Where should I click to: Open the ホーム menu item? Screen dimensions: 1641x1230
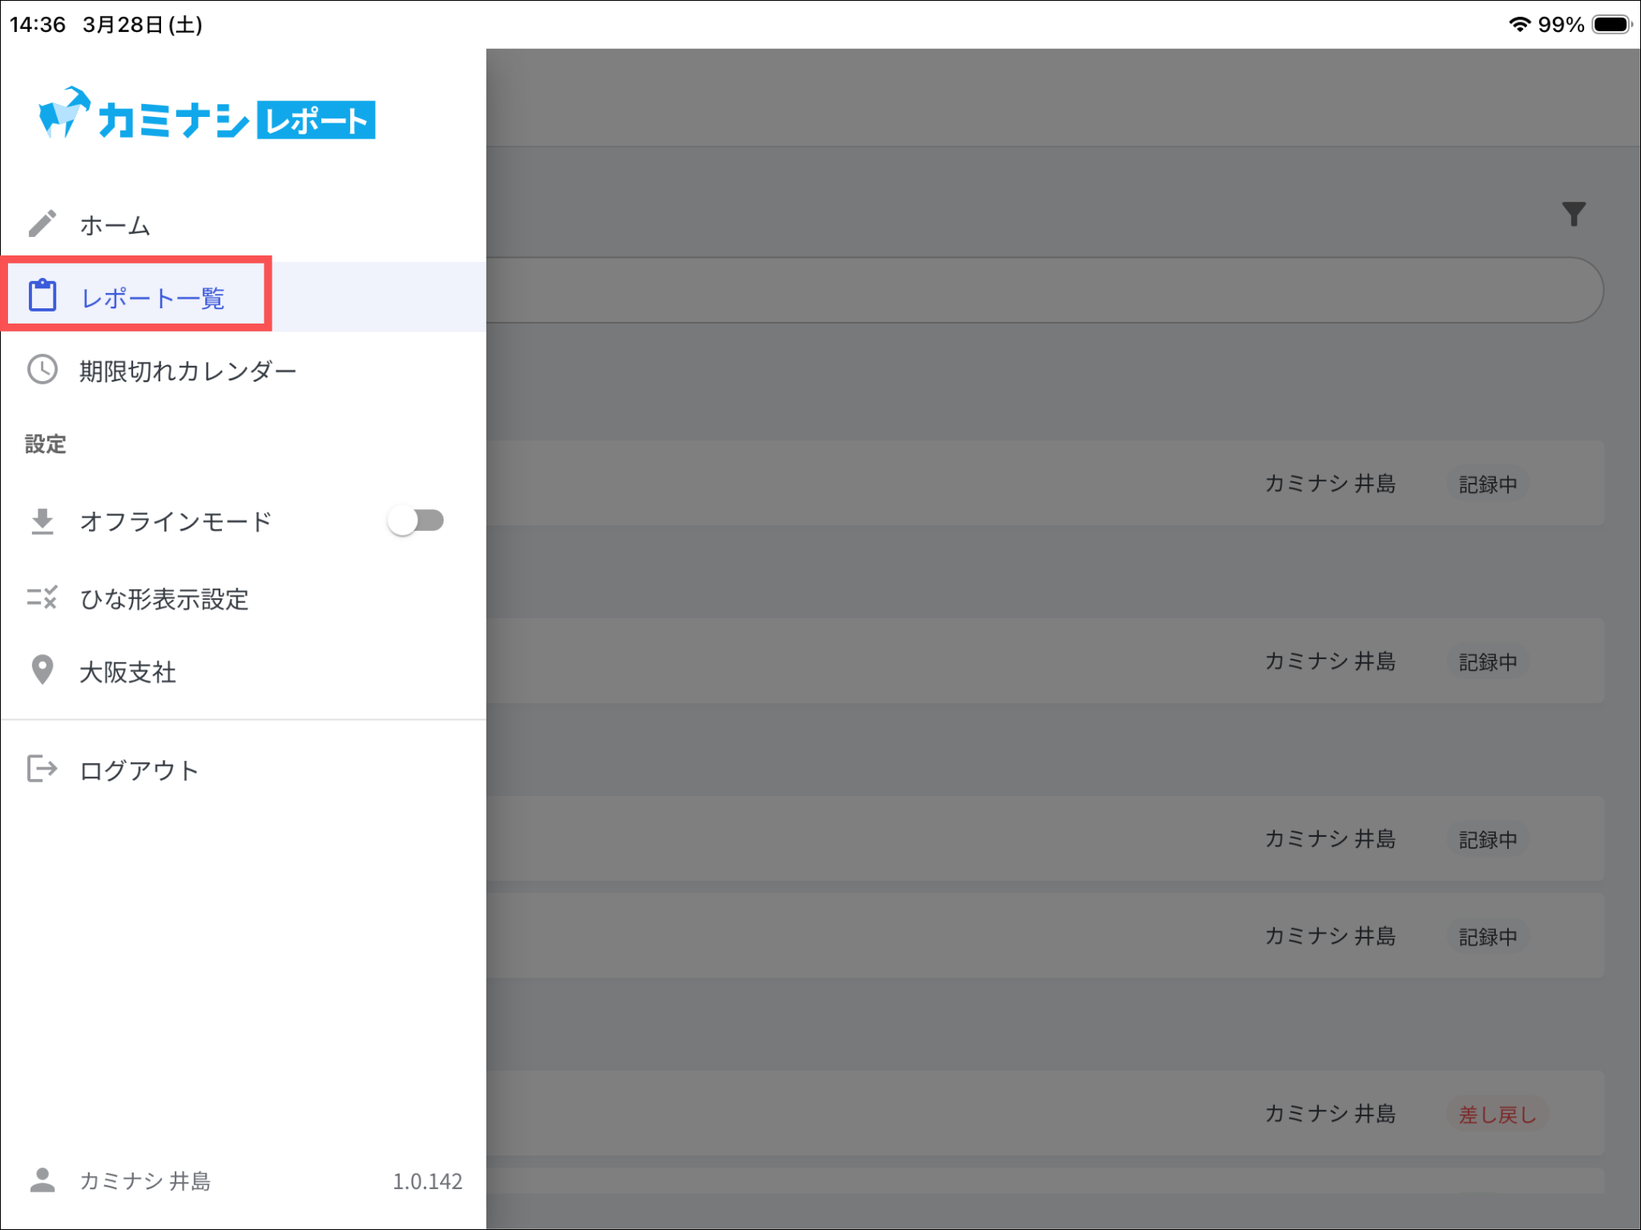pyautogui.click(x=115, y=226)
